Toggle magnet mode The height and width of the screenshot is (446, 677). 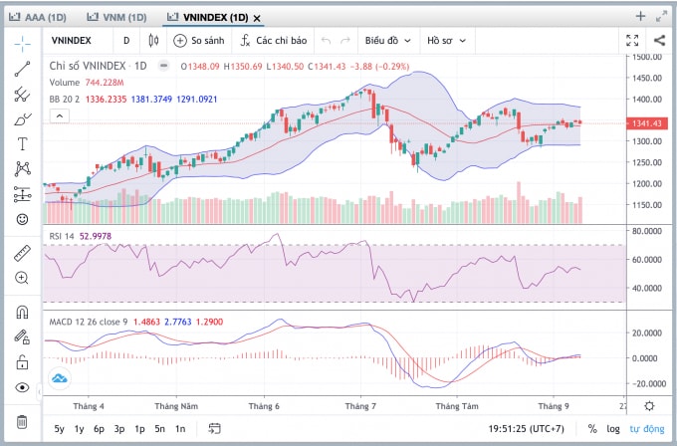[22, 312]
